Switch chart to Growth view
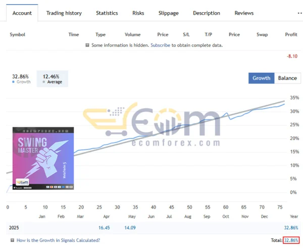Image resolution: width=303 pixels, height=248 pixels. tap(261, 78)
